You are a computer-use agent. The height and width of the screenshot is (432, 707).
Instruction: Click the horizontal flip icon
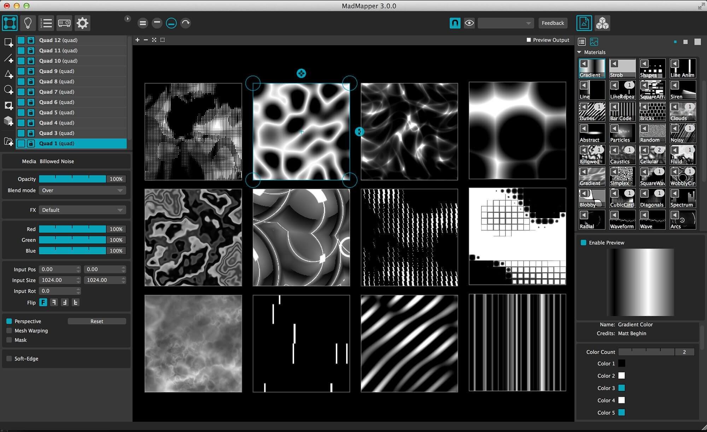(54, 303)
